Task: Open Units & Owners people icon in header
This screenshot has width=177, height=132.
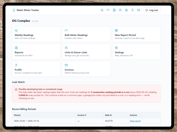Action: pos(120,10)
